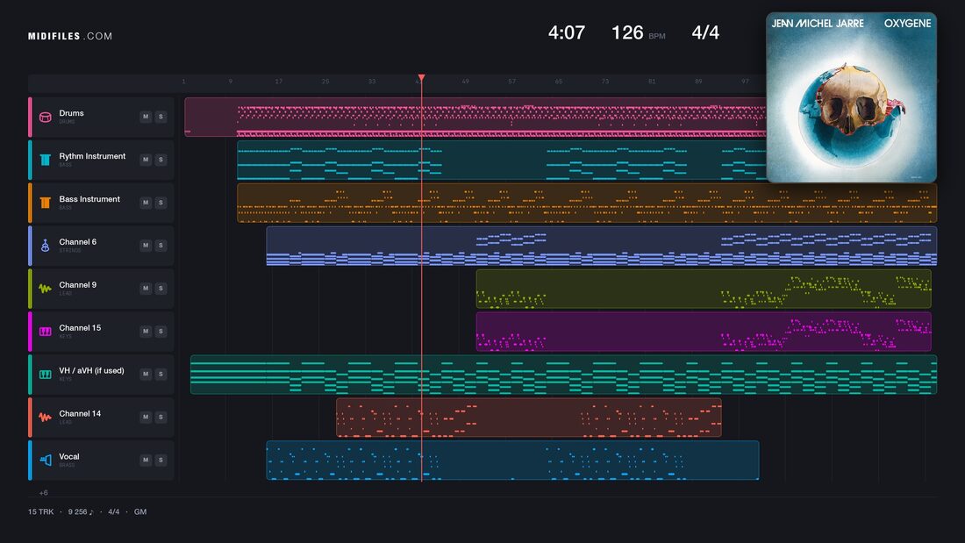Mute the Channel 14 track
The image size is (965, 543).
click(x=146, y=417)
